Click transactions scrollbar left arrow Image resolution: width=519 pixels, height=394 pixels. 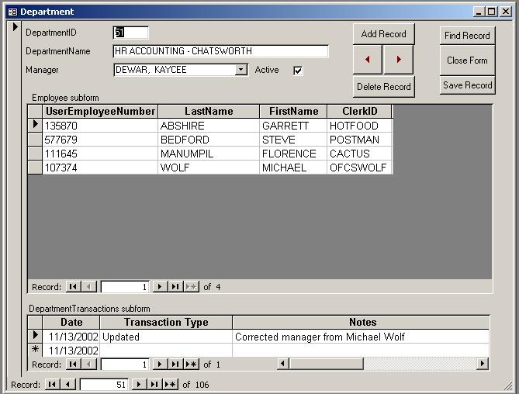[x=283, y=364]
